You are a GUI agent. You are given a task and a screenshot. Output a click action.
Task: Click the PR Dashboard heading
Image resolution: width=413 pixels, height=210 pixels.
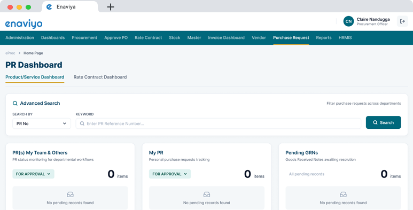pos(34,65)
